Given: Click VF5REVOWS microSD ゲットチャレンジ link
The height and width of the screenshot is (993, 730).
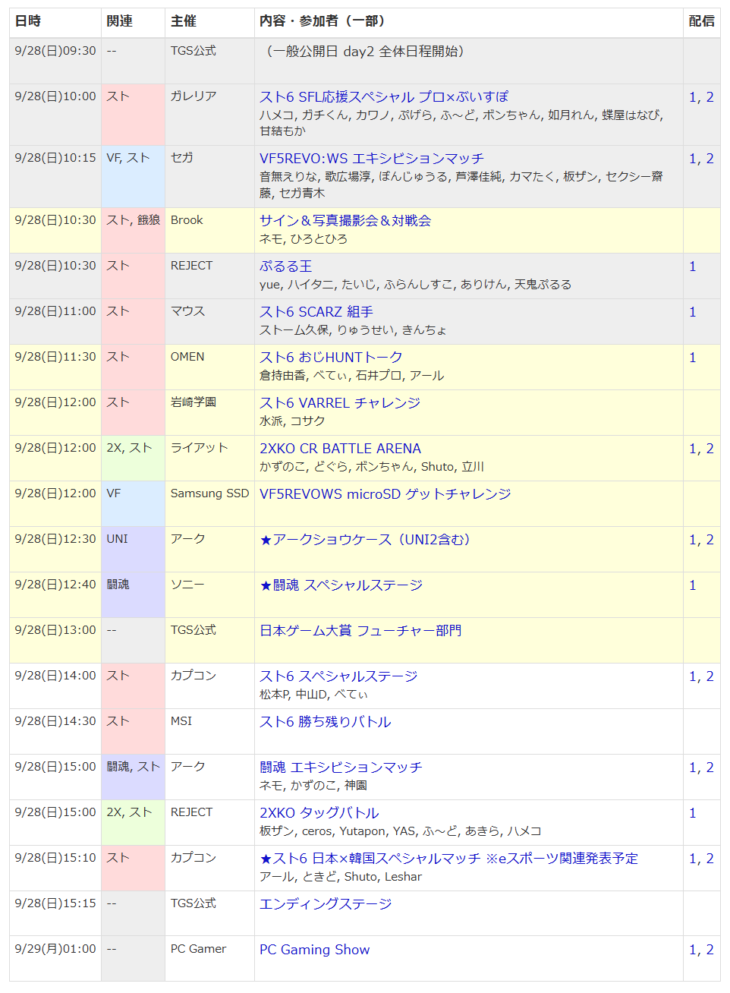Looking at the screenshot, I should [x=385, y=494].
